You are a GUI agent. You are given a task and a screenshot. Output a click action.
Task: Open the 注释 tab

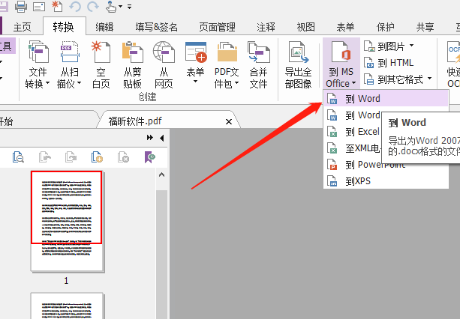pyautogui.click(x=266, y=27)
